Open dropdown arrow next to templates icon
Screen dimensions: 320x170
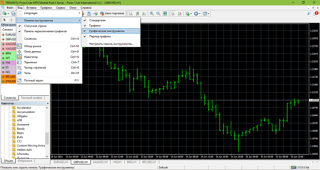208,14
